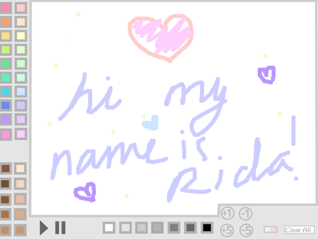
Task: Choose the darkest brown swatch
Action: 5,184
